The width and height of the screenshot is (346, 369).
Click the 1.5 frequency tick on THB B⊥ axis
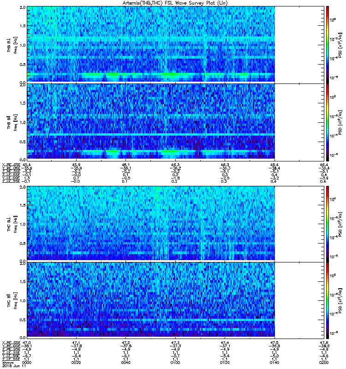(x=23, y=26)
